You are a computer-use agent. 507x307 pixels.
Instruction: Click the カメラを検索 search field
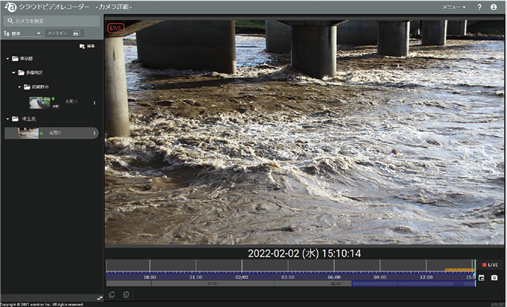52,21
